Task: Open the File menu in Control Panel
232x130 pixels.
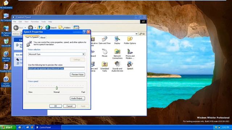Action: [14, 22]
